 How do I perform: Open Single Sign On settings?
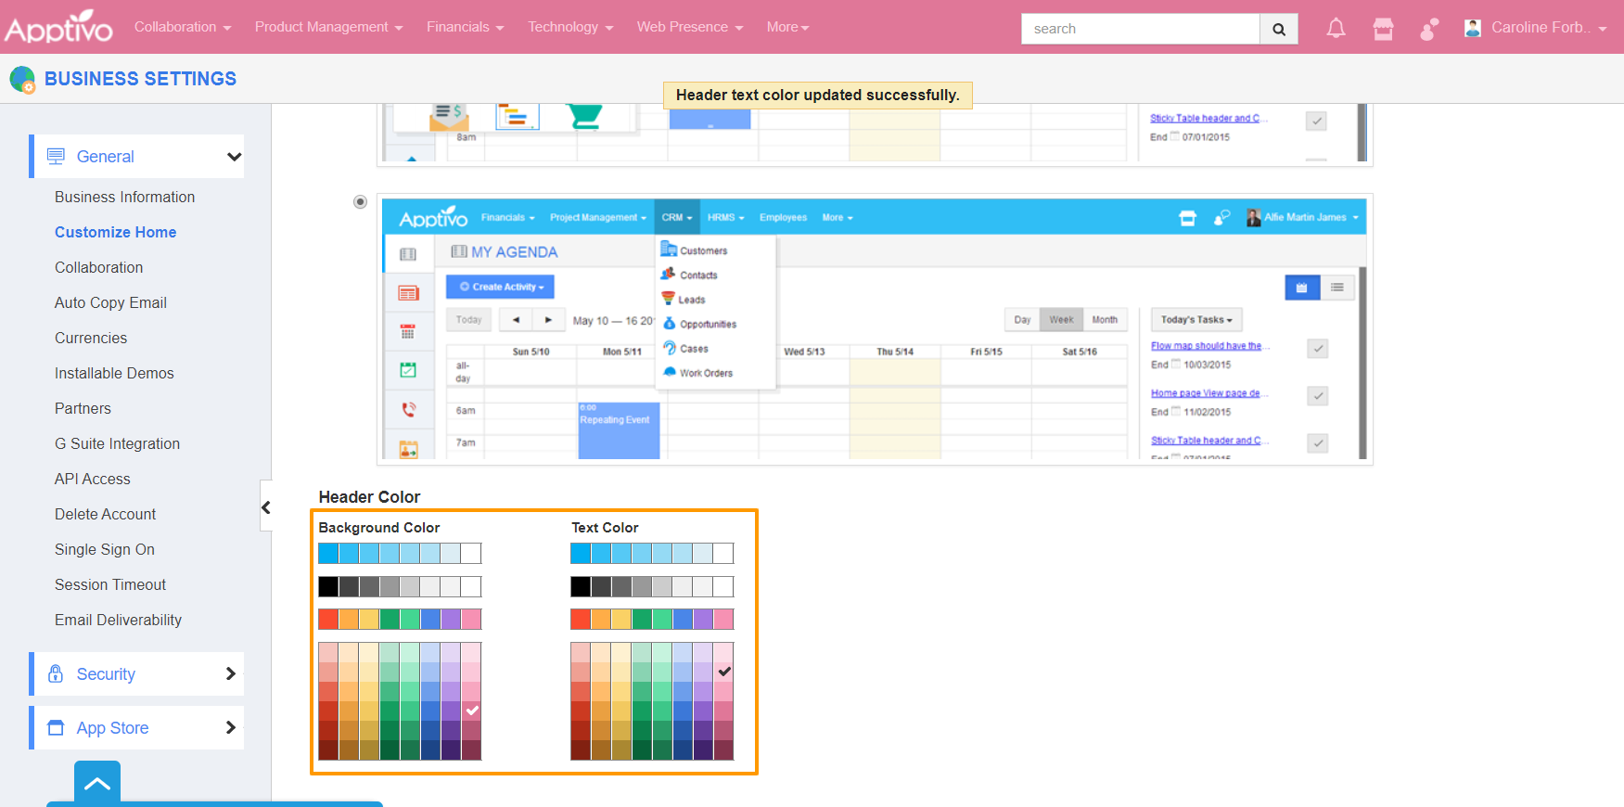point(104,549)
